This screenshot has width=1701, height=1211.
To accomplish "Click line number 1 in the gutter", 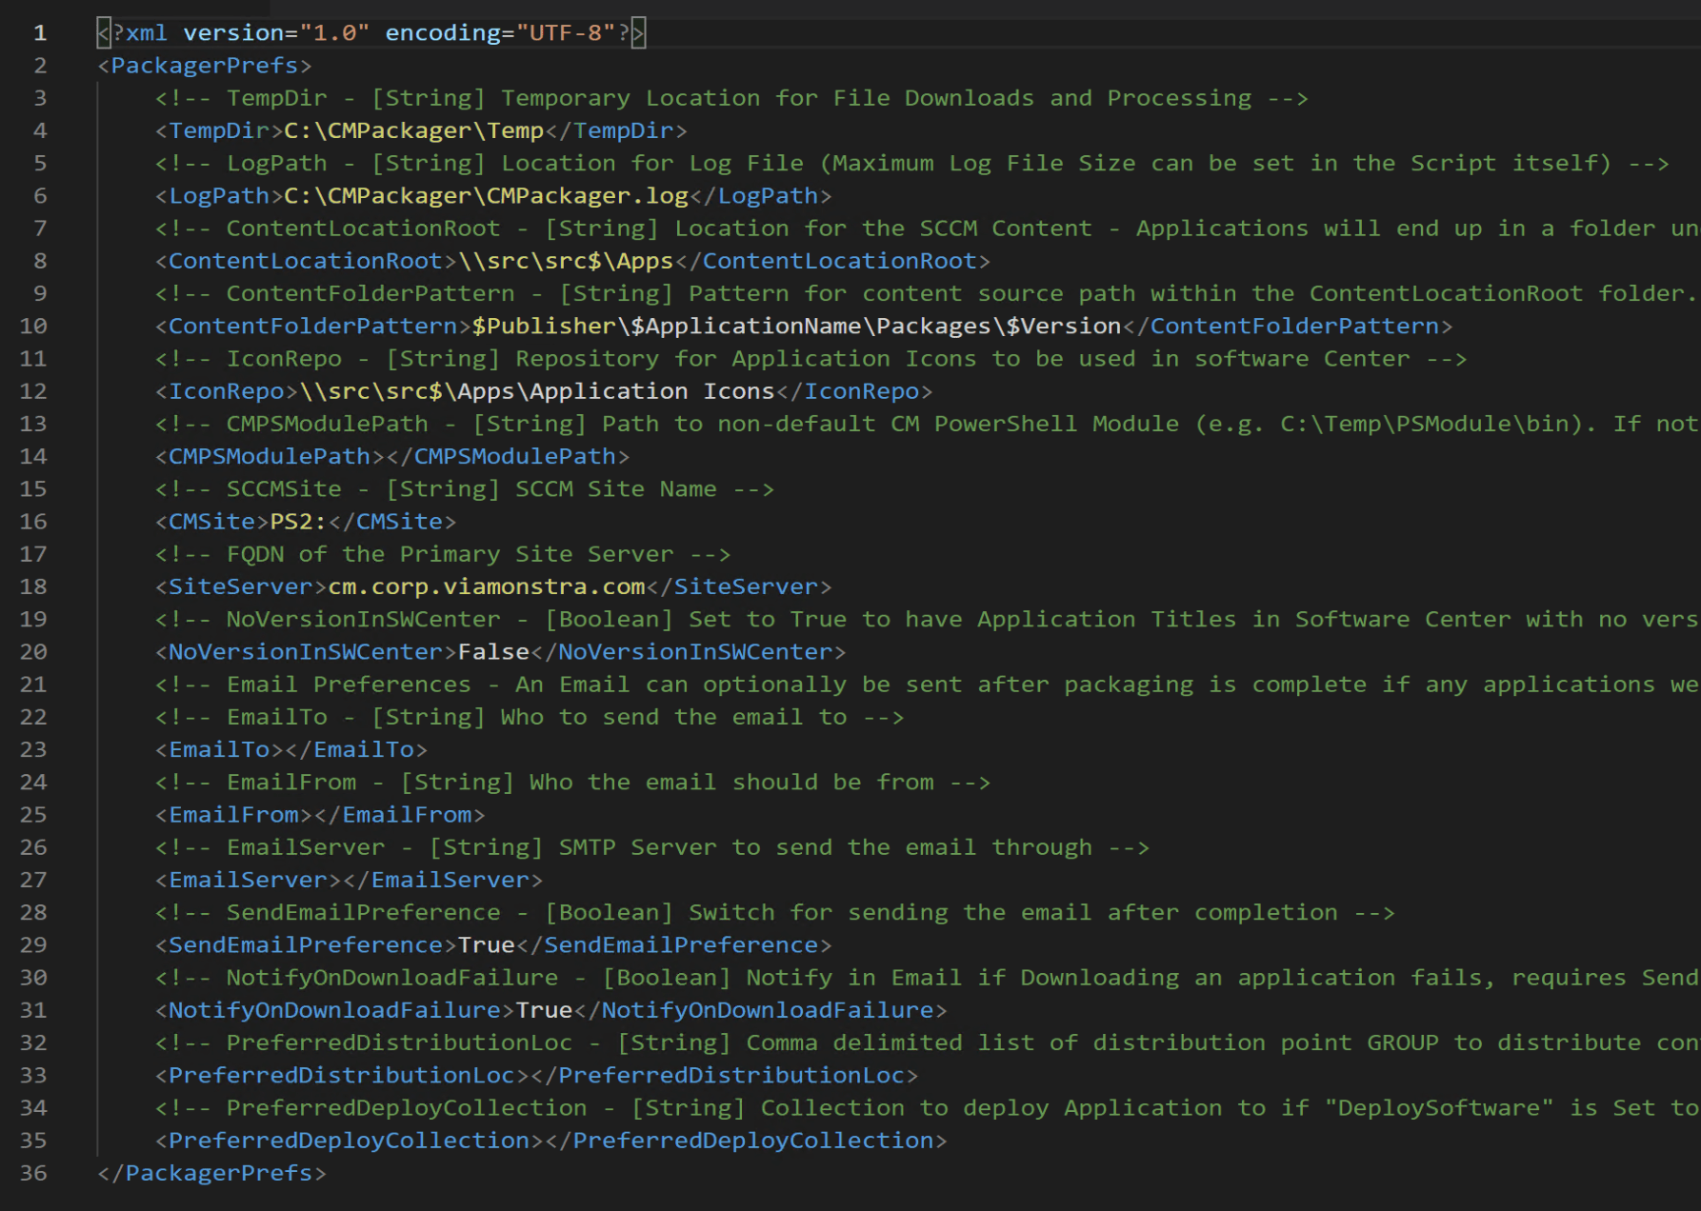I will 40,33.
